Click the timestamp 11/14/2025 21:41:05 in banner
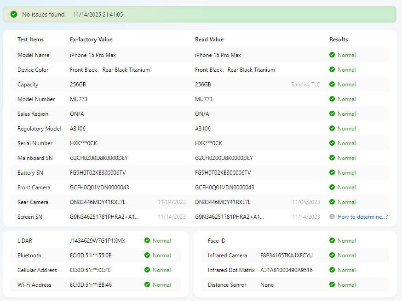 98,15
